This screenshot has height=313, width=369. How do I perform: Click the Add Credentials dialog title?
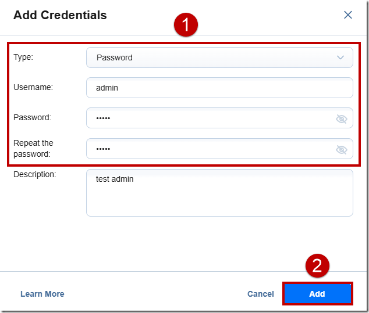tap(60, 15)
